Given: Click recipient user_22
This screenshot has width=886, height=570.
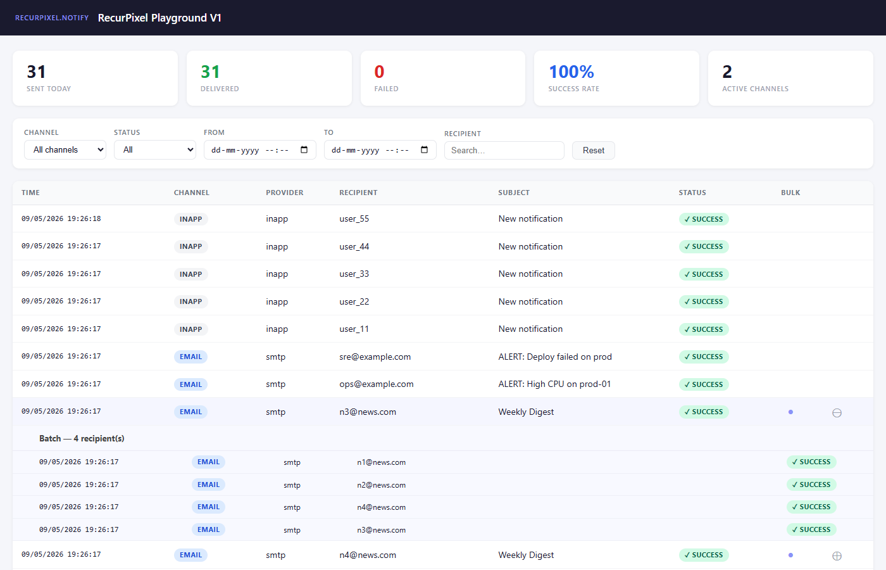Looking at the screenshot, I should coord(354,302).
